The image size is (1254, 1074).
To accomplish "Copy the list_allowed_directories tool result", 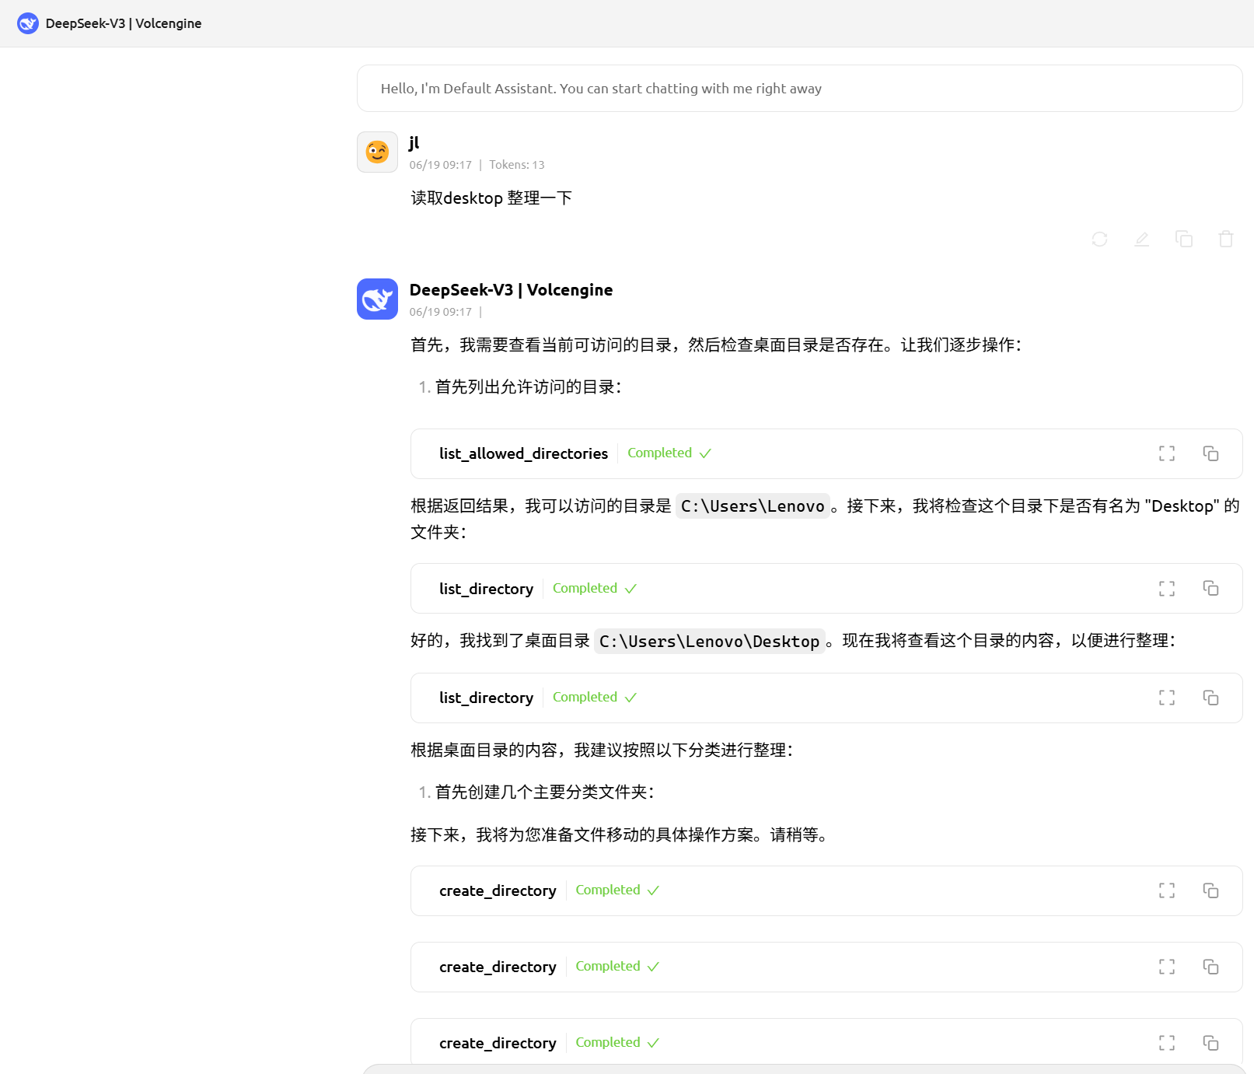I will (1210, 453).
